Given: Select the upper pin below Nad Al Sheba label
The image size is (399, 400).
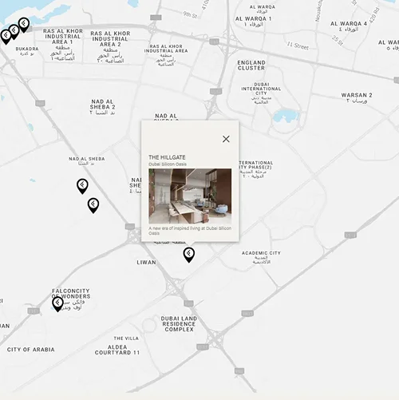Looking at the screenshot, I should (82, 186).
